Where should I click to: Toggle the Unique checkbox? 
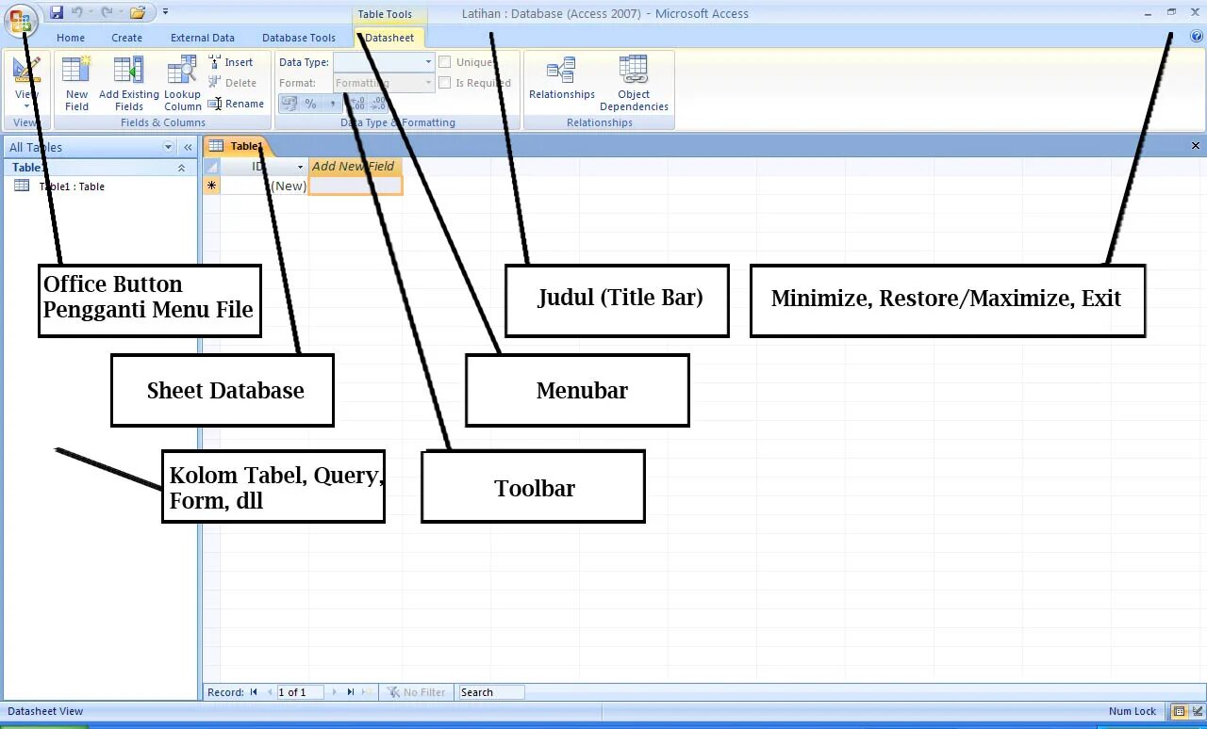pos(444,62)
